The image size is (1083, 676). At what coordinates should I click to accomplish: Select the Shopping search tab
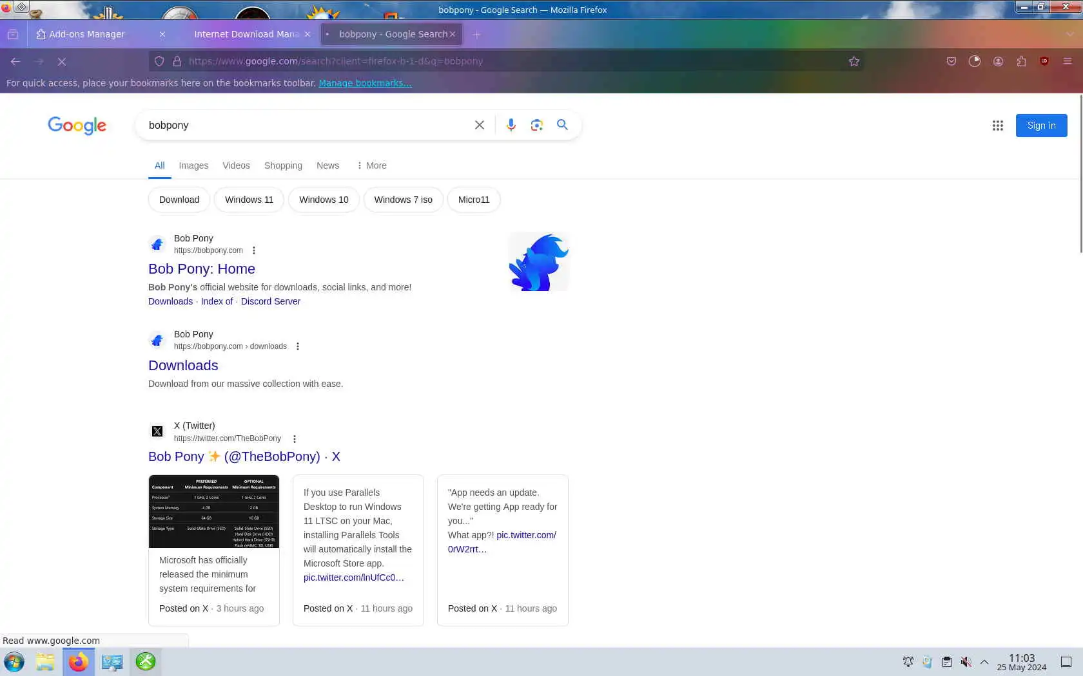coord(283,165)
